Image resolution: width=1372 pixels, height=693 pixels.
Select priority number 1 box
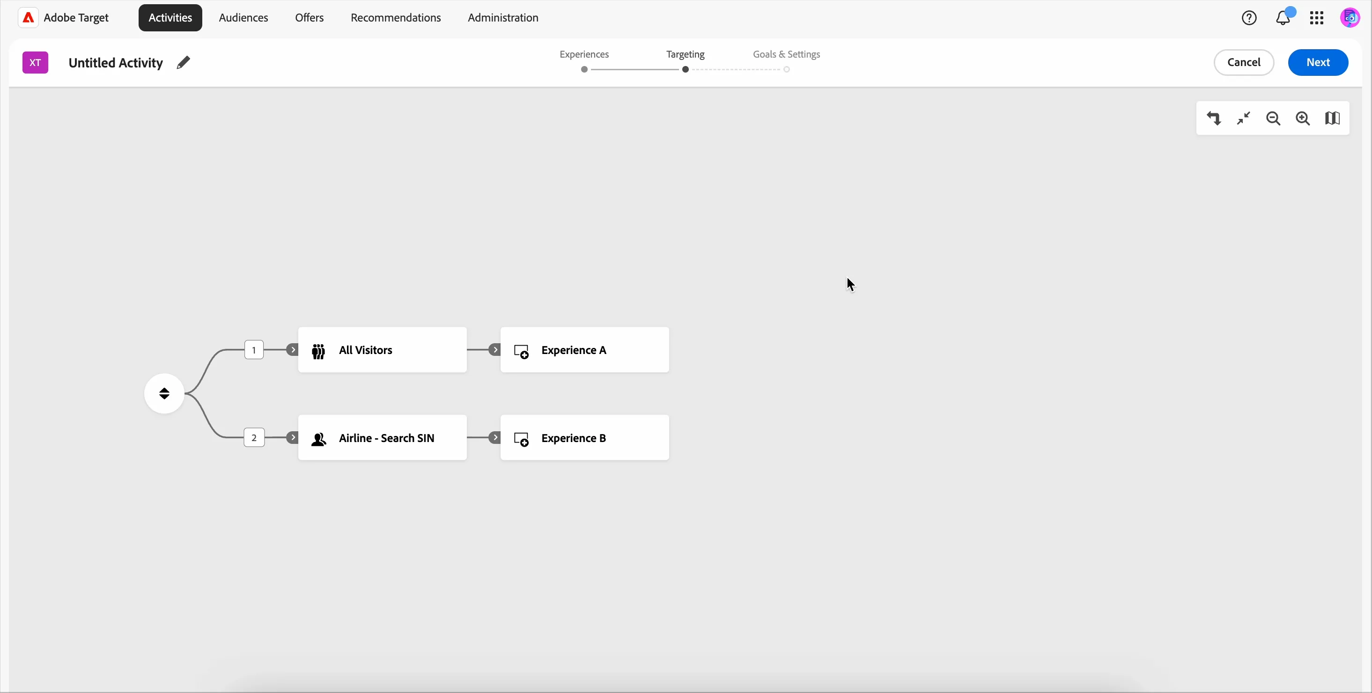click(254, 350)
